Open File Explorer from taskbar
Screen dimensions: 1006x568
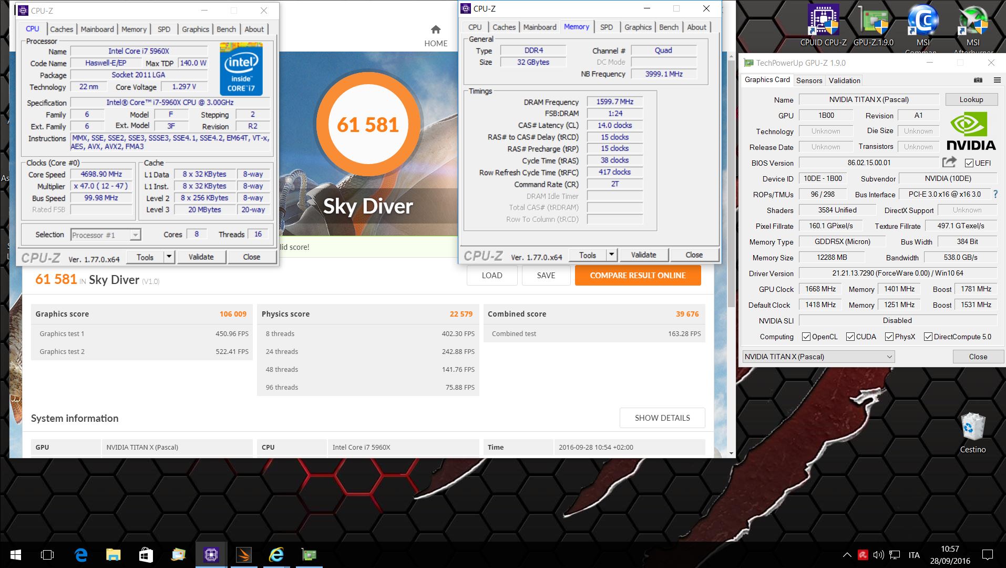tap(113, 555)
